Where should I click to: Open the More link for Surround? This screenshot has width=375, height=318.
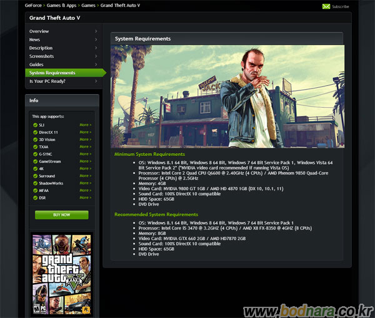point(86,176)
